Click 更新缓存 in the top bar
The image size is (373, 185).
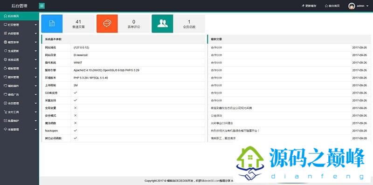[309, 6]
